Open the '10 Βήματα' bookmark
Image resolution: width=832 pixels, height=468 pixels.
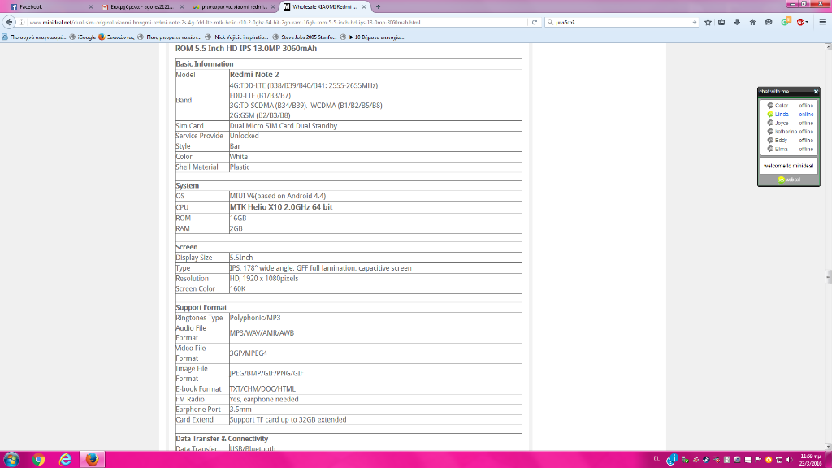coord(372,37)
